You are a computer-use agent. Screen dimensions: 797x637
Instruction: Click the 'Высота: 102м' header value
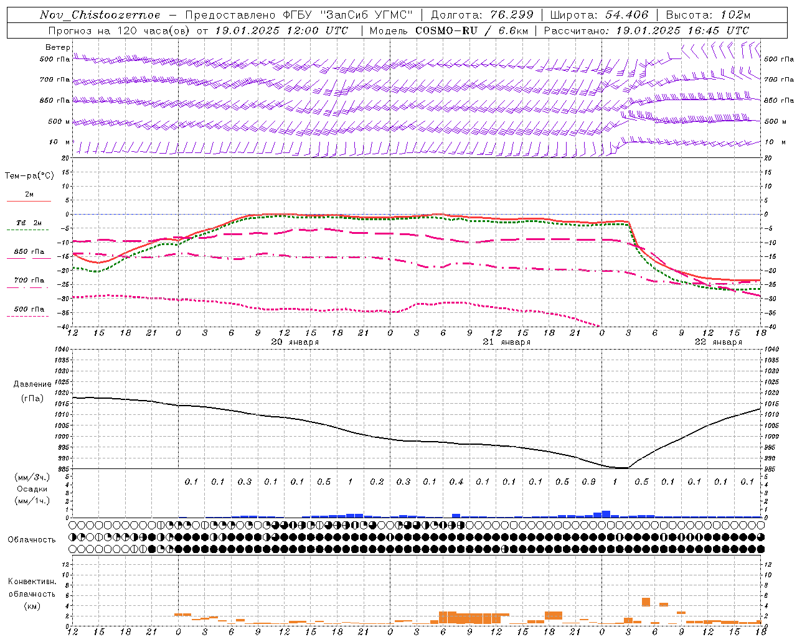[x=708, y=15]
